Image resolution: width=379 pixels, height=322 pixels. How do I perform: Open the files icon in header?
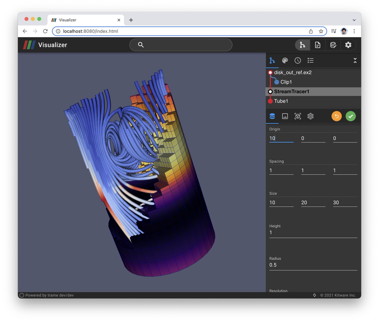[318, 45]
